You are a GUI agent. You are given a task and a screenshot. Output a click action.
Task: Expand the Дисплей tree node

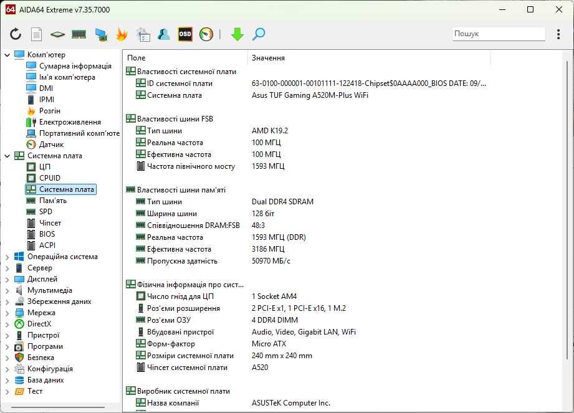click(x=7, y=280)
